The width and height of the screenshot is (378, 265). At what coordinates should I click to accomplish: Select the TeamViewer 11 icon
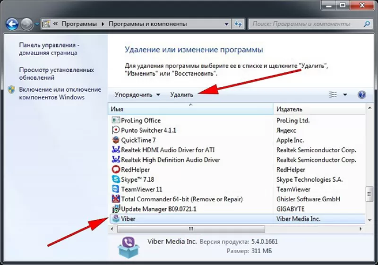tap(116, 189)
